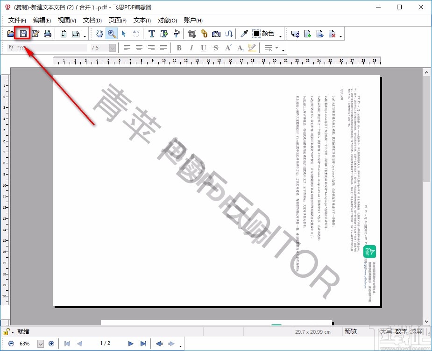
Task: Open the 账户(H) menu
Action: [193, 20]
